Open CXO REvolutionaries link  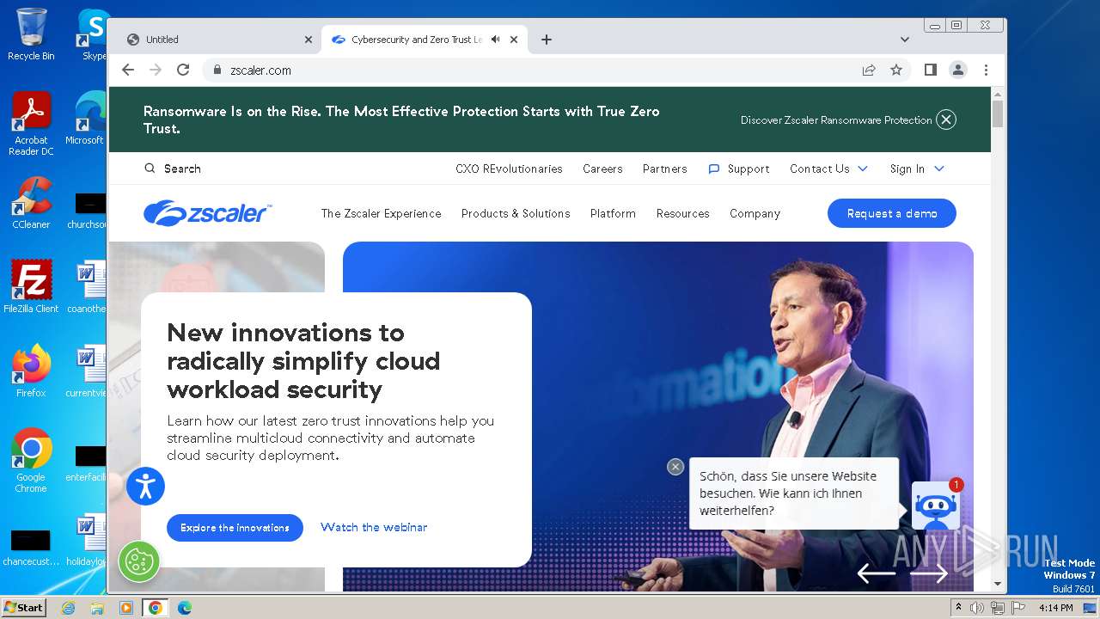509,169
